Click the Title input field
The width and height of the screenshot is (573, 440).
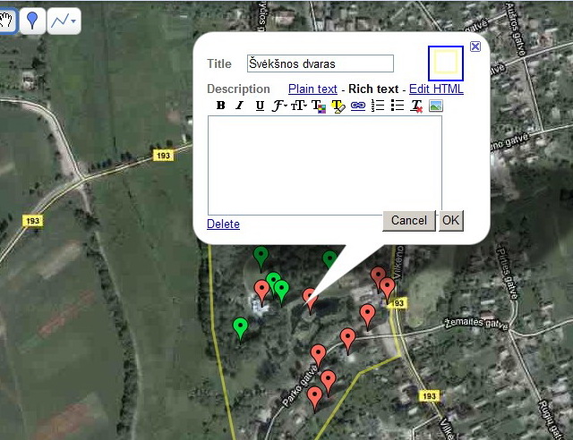320,63
